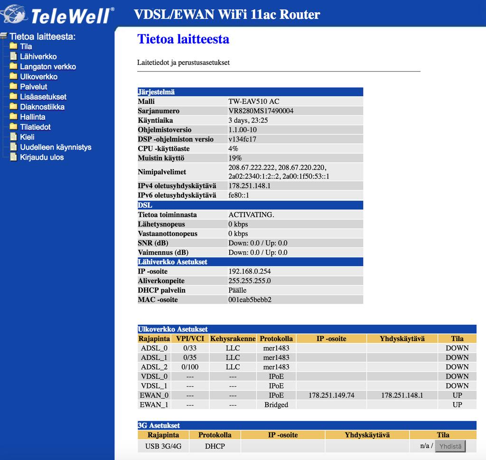The width and height of the screenshot is (486, 460).
Task: Click the page icon beside Kirjaudu ulos
Action: point(13,157)
